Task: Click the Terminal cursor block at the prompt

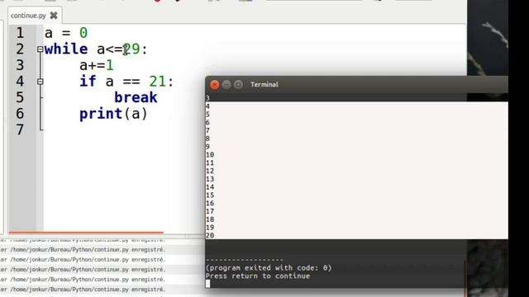Action: coord(207,284)
